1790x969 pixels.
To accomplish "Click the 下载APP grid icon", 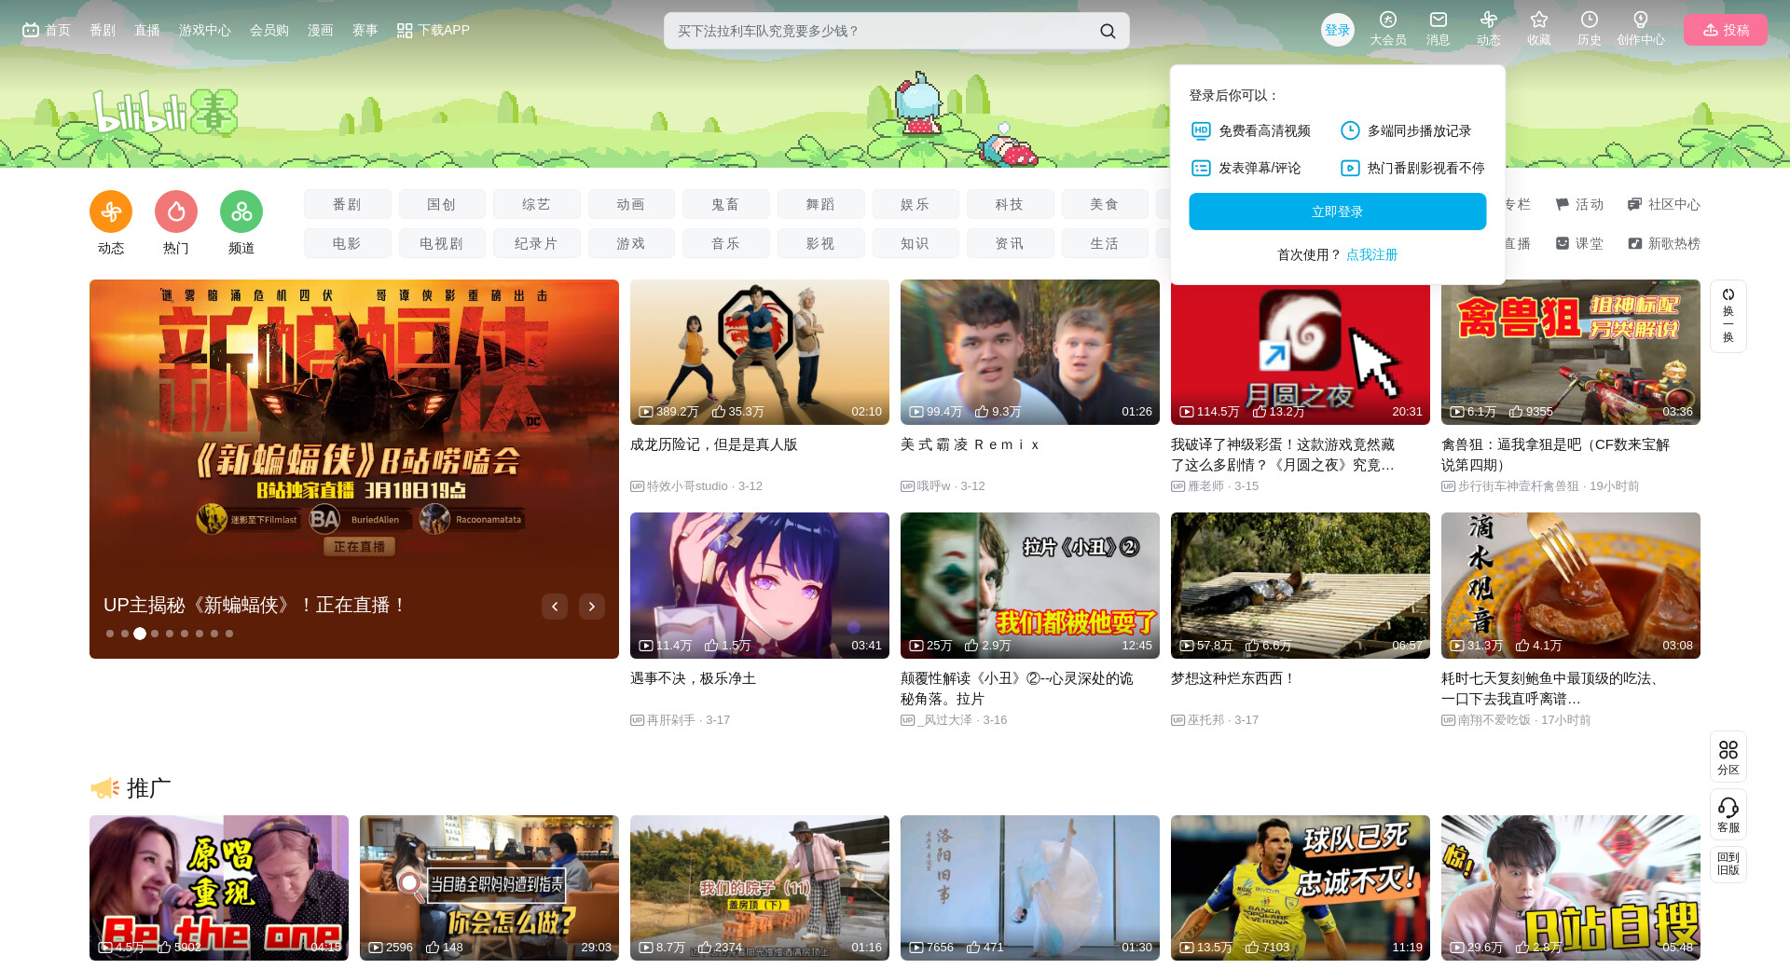I will [405, 31].
